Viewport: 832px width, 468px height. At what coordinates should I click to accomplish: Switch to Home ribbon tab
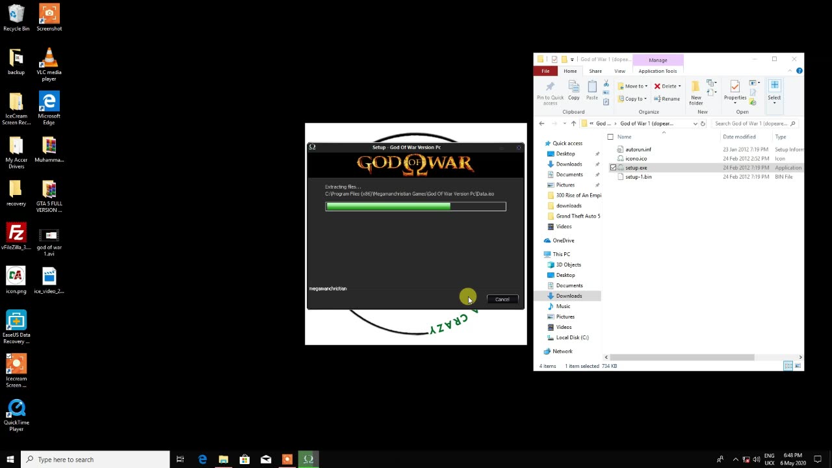pyautogui.click(x=570, y=71)
